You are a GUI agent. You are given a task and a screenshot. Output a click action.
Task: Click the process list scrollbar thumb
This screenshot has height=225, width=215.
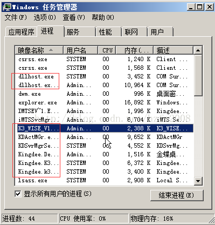pyautogui.click(x=198, y=75)
